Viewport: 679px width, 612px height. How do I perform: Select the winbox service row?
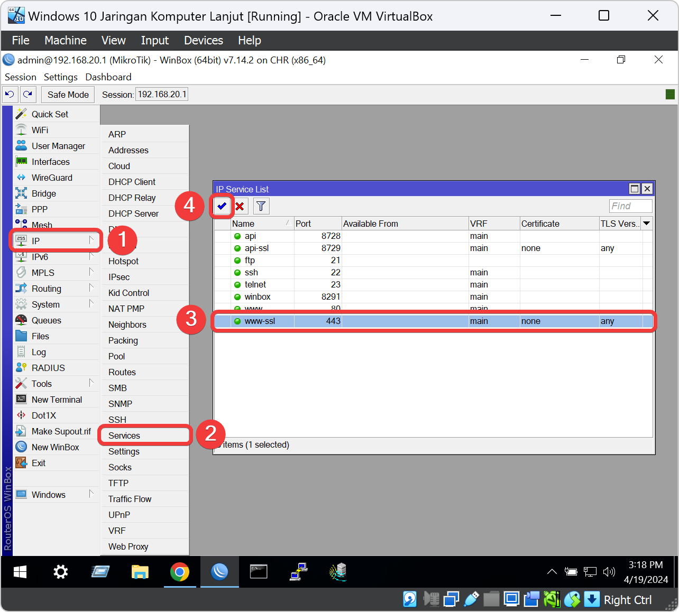click(x=434, y=297)
